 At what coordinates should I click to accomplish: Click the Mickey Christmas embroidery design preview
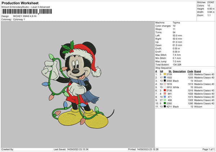click(x=78, y=85)
